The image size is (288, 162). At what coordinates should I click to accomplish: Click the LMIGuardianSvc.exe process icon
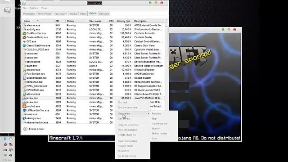[x=24, y=110]
